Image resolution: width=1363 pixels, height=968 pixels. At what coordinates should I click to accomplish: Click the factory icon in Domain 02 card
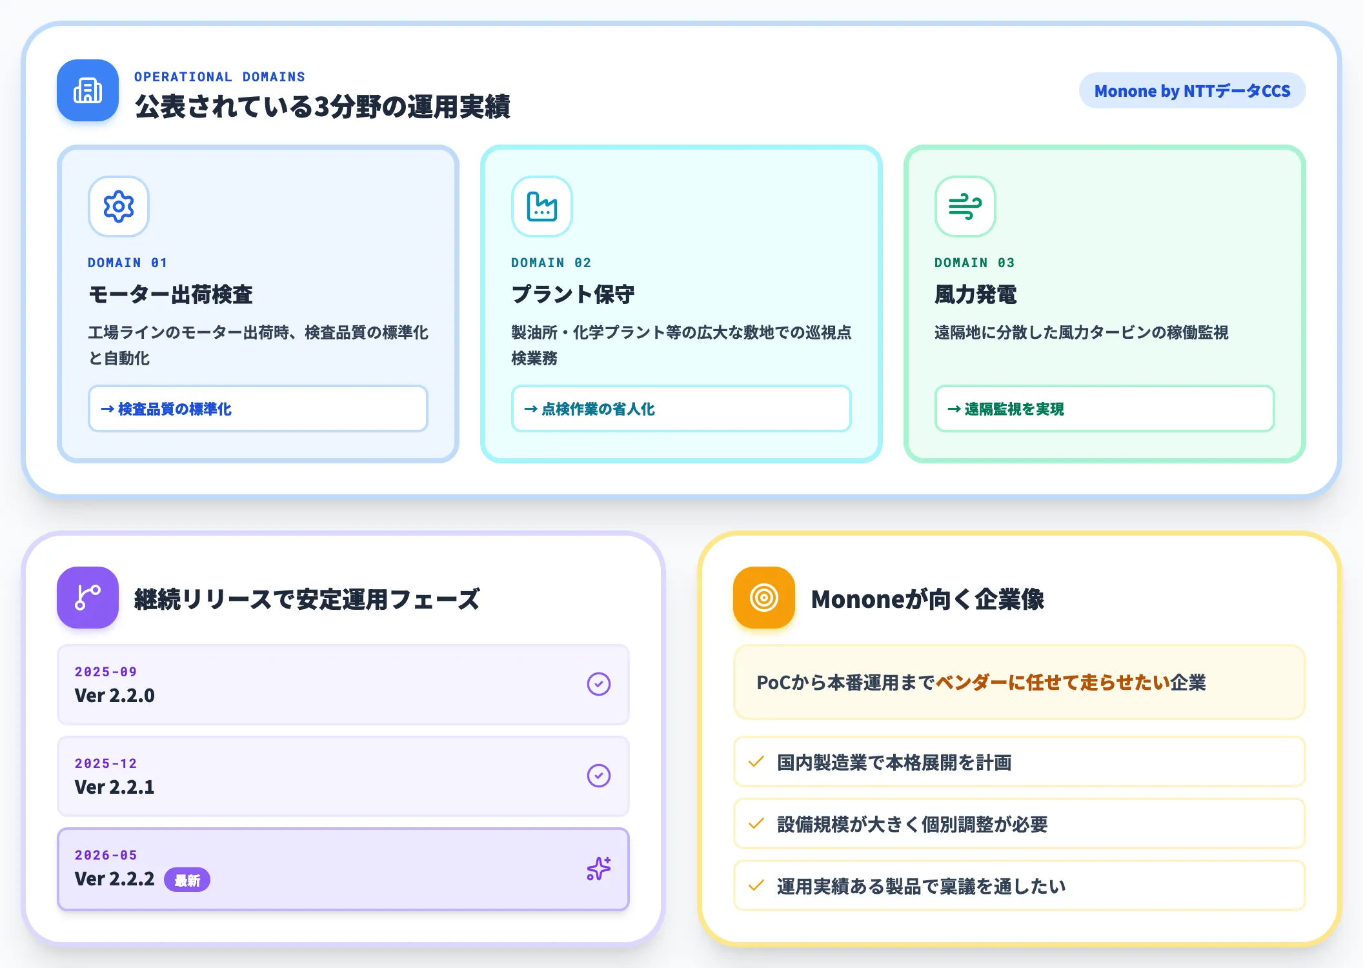point(542,207)
